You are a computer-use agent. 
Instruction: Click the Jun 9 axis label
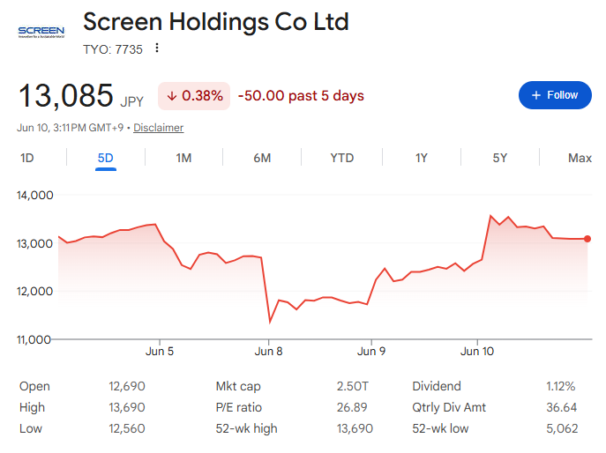click(371, 352)
